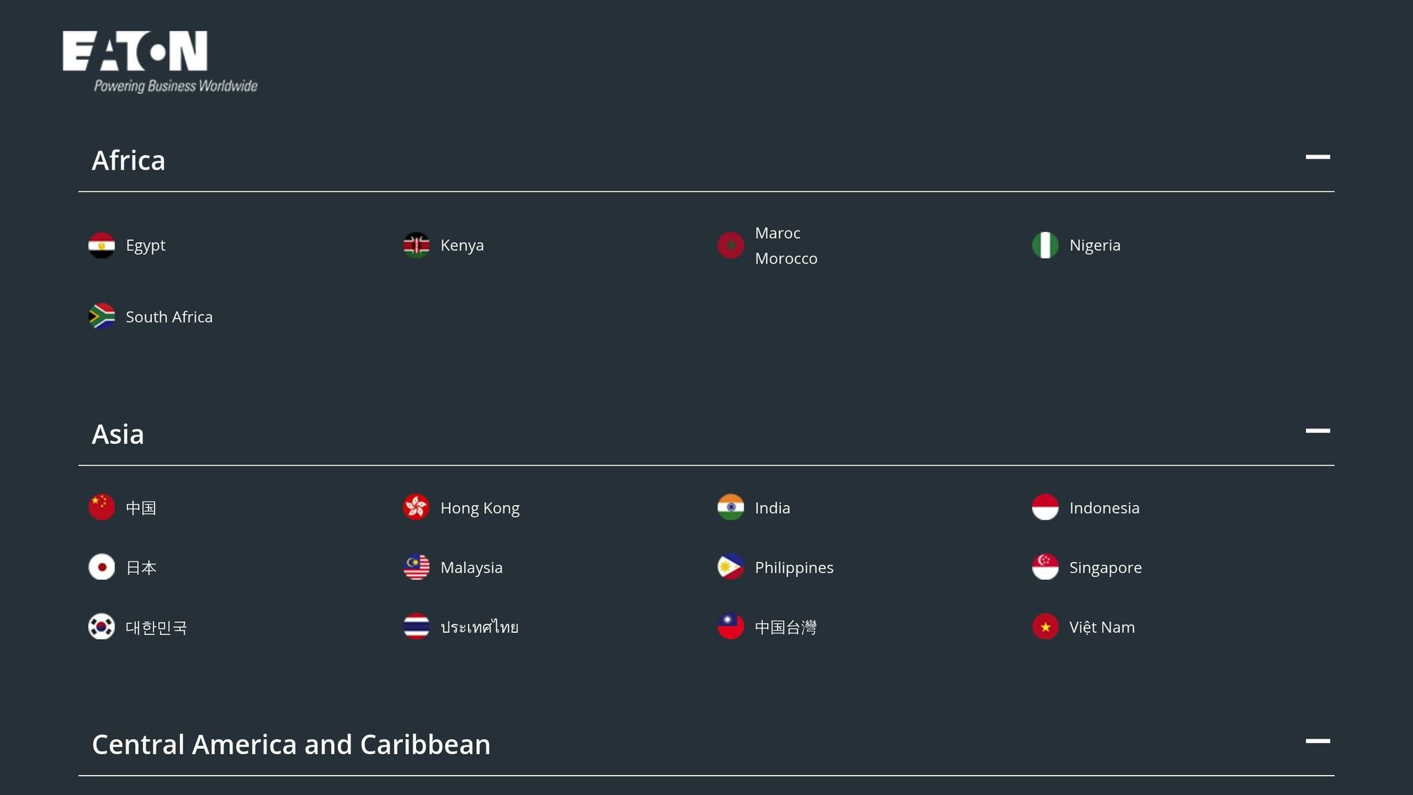
Task: Click the Hong Kong flag icon
Action: pos(416,508)
